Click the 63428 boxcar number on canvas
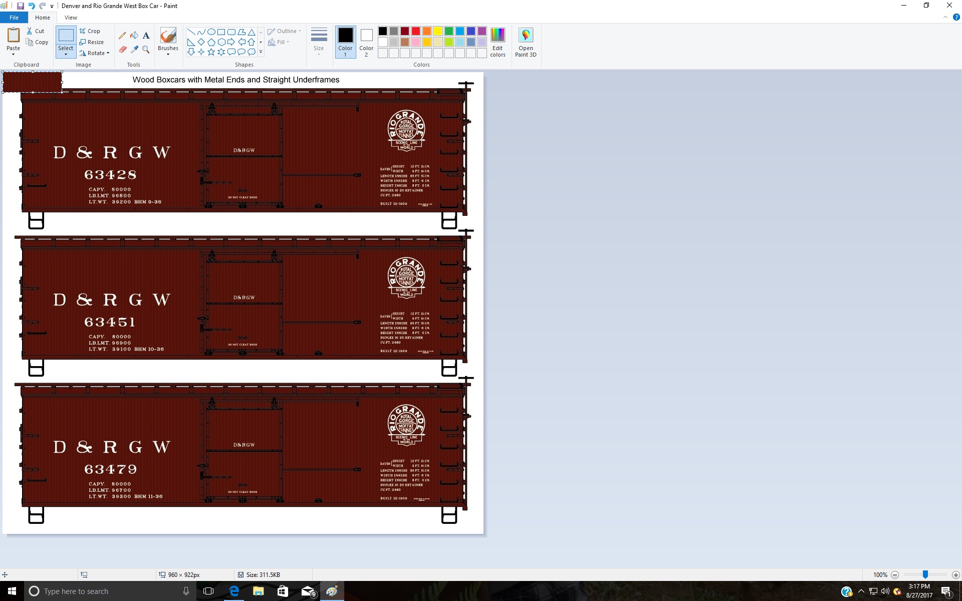 tap(110, 175)
